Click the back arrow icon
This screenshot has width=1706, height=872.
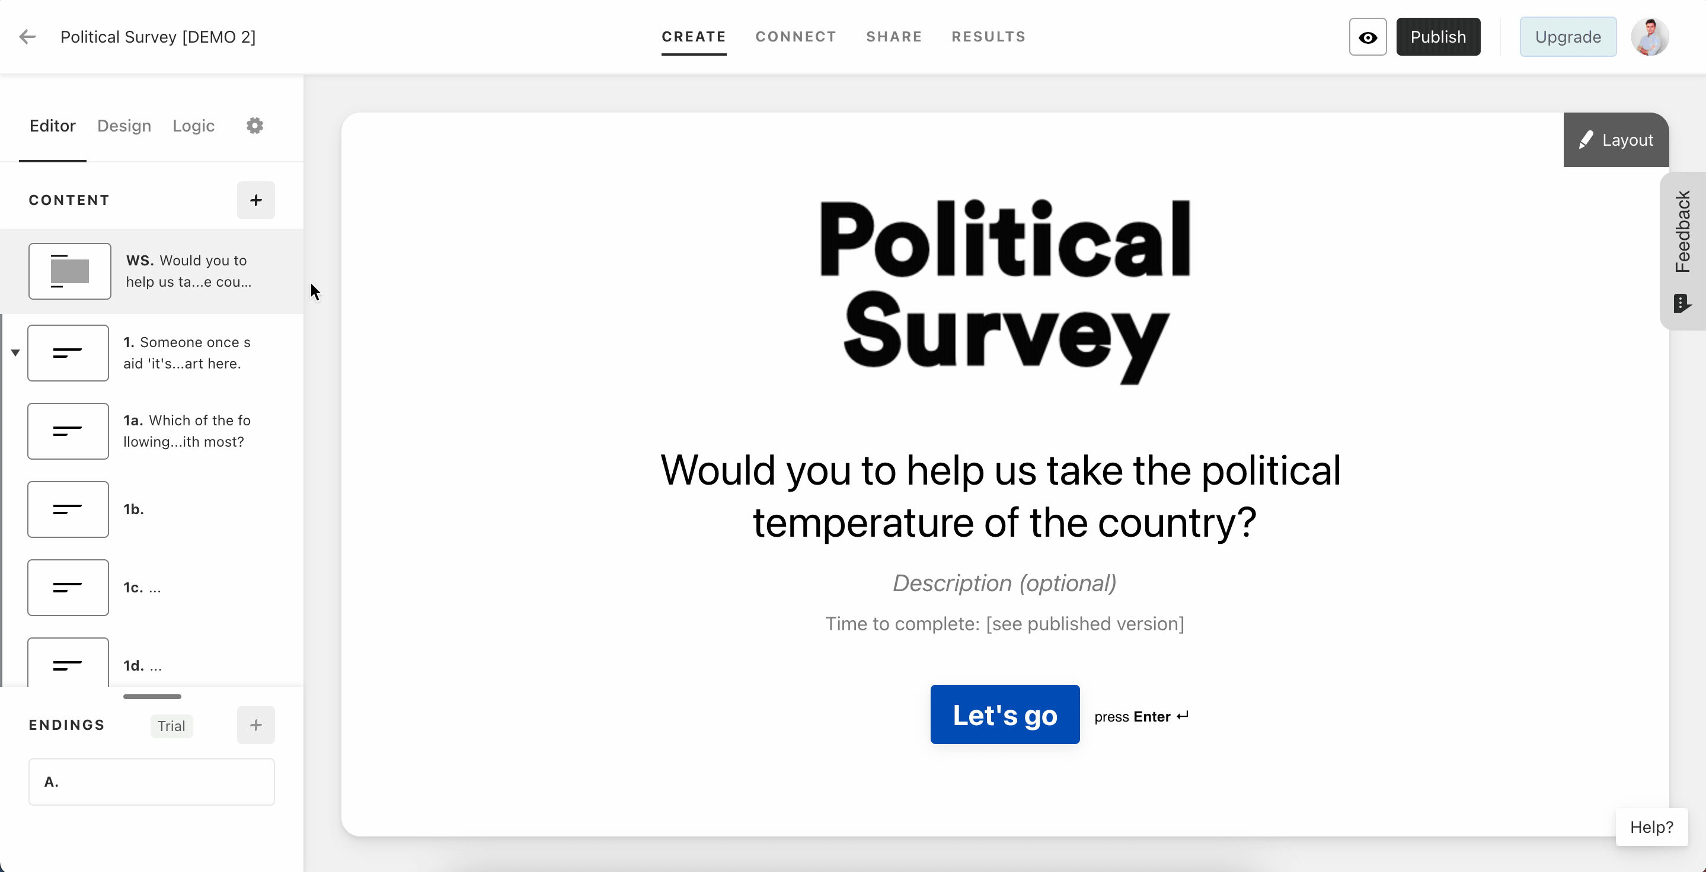[x=27, y=37]
